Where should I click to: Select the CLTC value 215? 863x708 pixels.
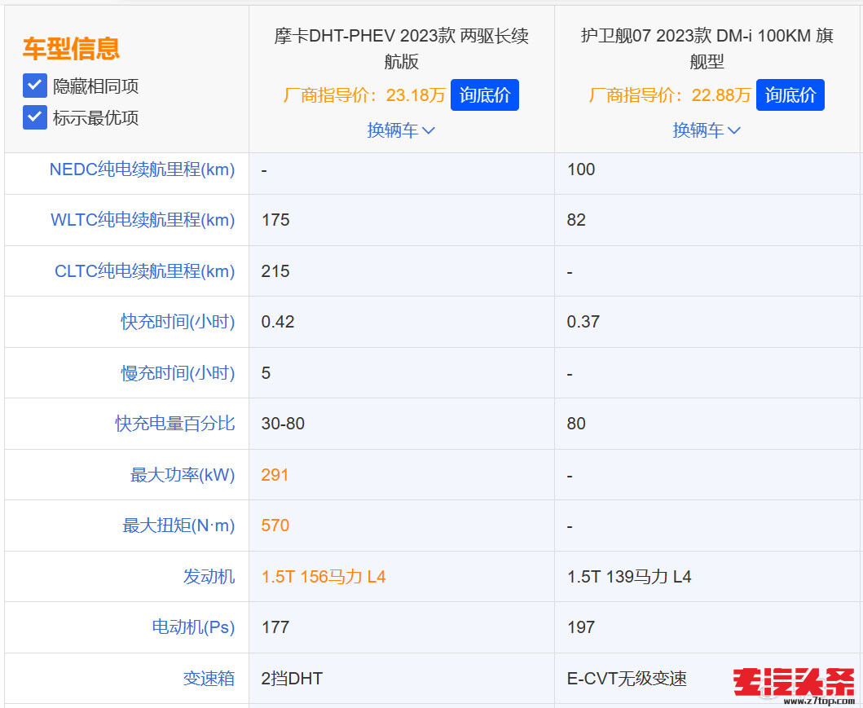(x=275, y=271)
